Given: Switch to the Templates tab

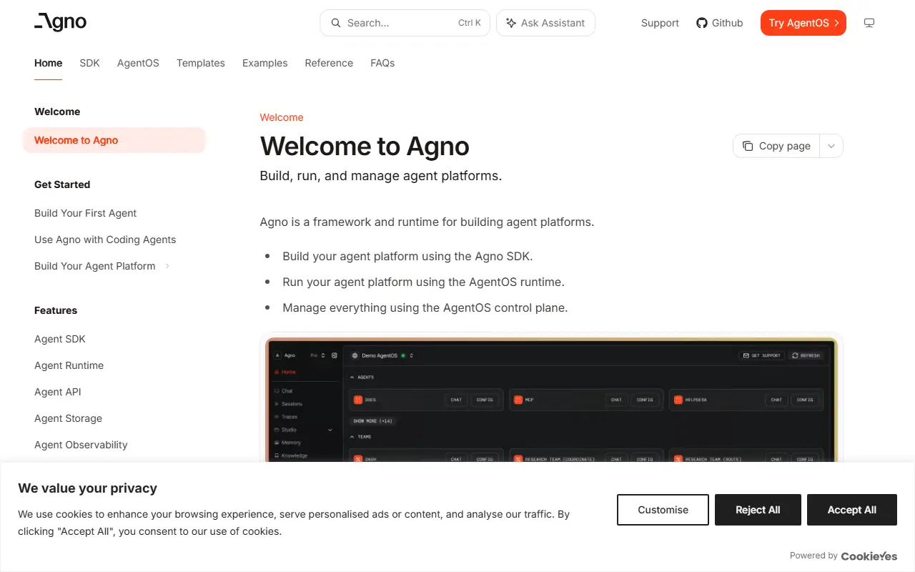Looking at the screenshot, I should click(201, 63).
